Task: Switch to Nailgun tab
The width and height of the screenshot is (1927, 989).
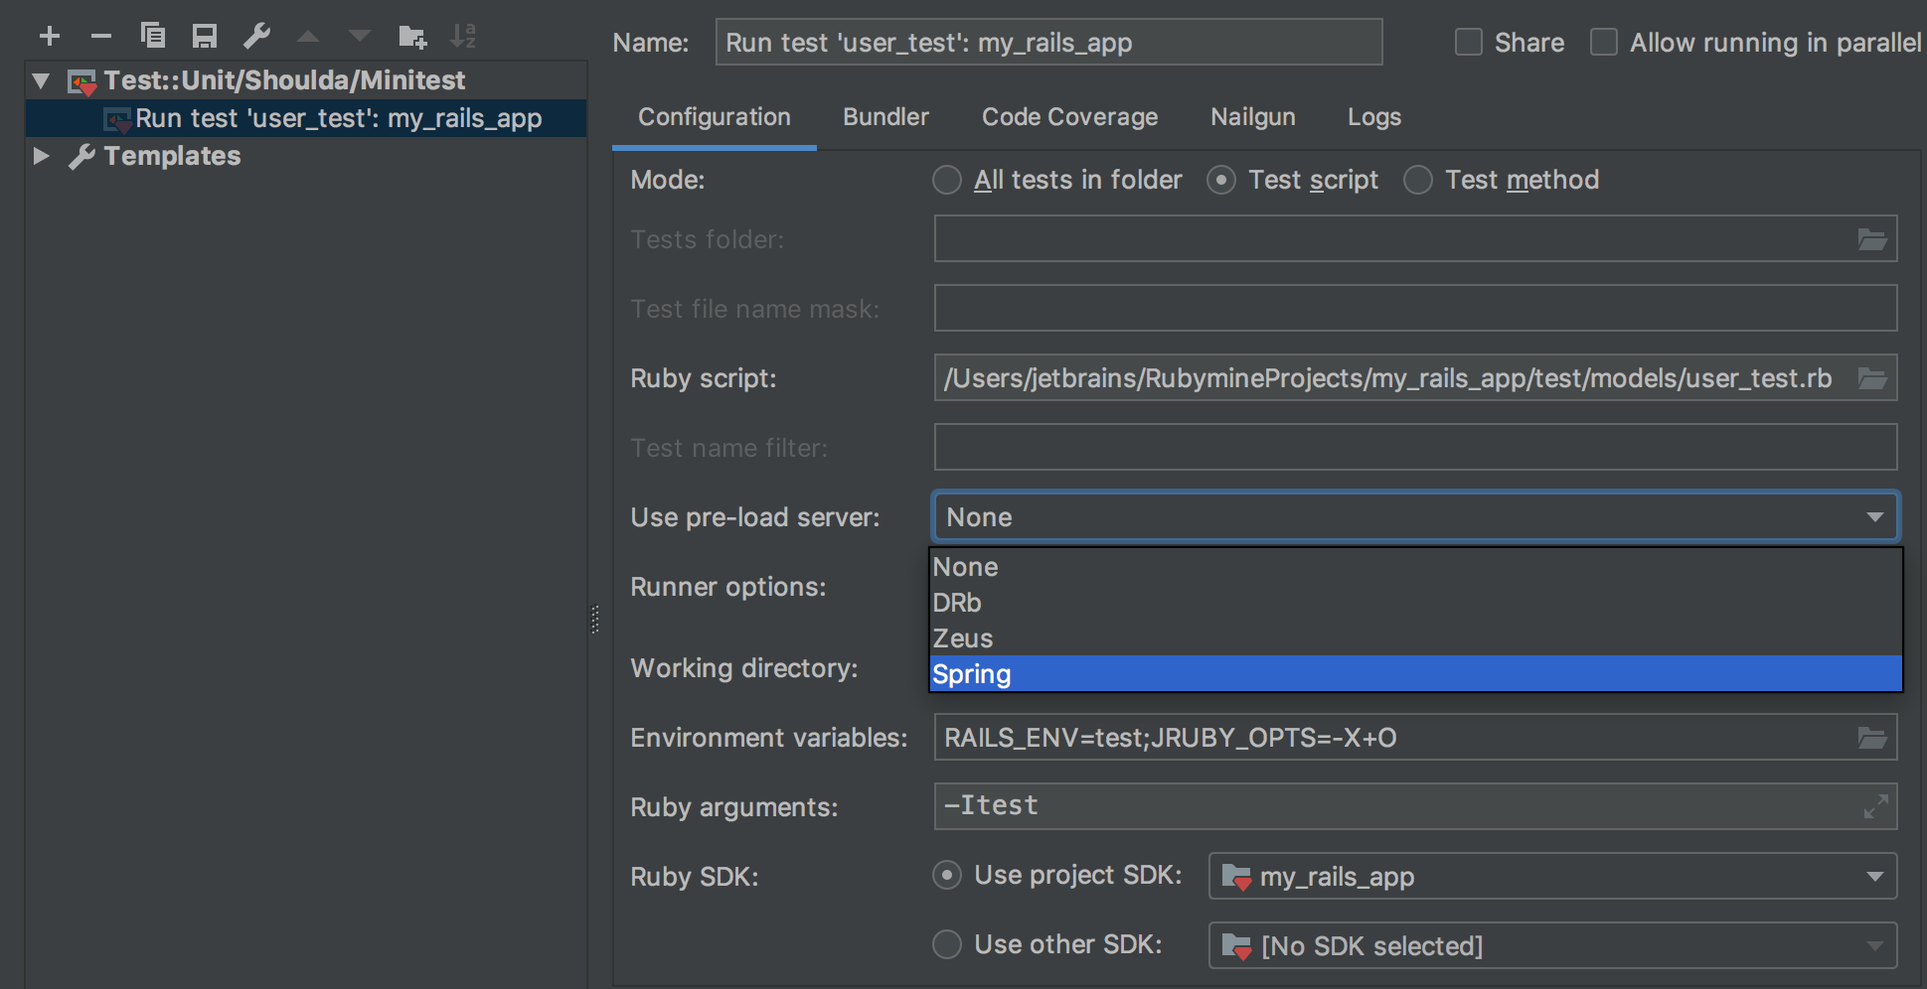Action: [x=1252, y=117]
